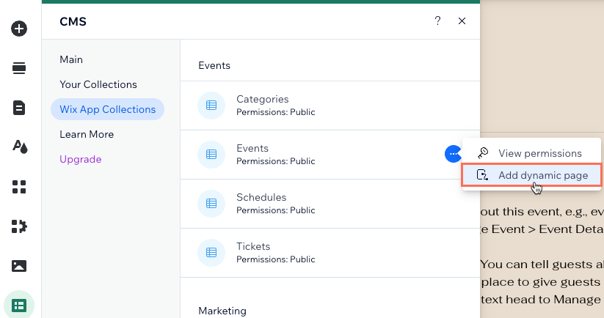Click the key icon beside View permissions
Viewport: 604px width, 318px height.
pos(483,153)
